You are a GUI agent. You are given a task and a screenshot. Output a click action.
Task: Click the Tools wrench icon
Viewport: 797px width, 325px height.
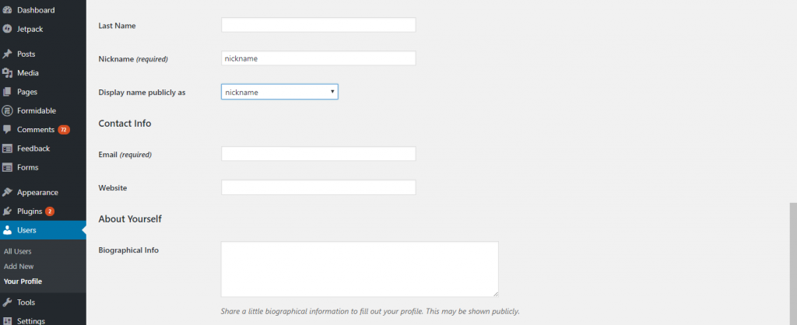(7, 302)
